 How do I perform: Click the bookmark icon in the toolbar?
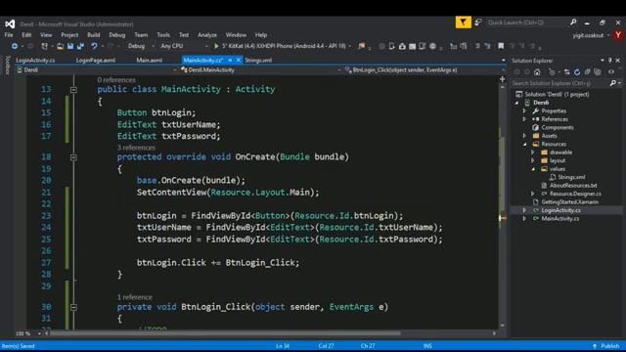(501, 46)
